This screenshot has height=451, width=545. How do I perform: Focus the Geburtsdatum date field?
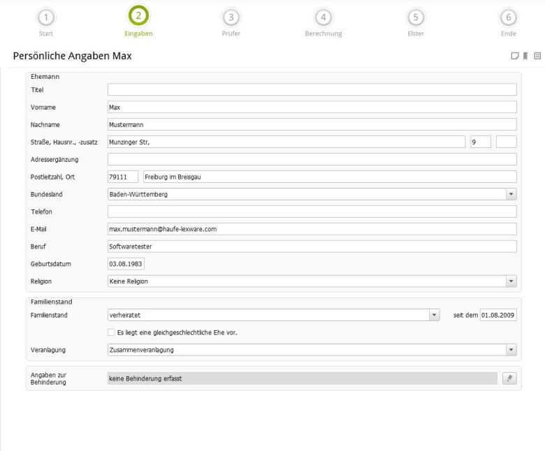[126, 264]
